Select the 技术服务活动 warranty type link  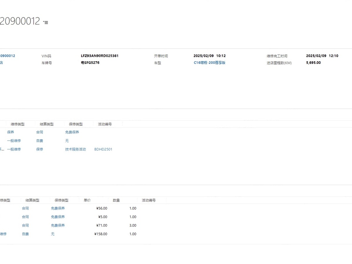point(75,149)
